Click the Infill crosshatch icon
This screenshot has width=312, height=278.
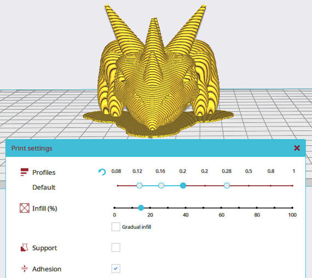(25, 208)
